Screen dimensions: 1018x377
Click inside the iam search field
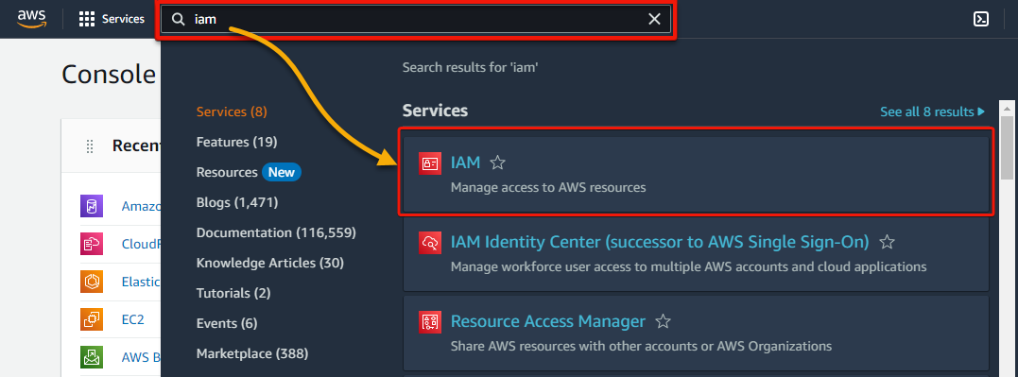(x=416, y=20)
